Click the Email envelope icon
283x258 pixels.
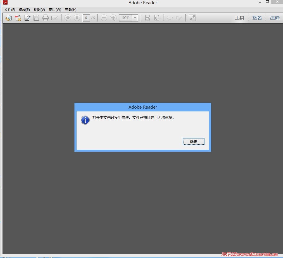point(55,18)
